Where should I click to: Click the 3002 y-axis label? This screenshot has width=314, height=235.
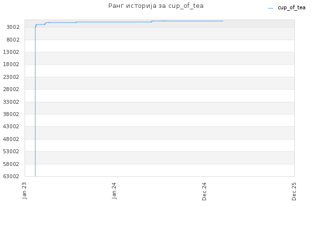click(x=13, y=27)
